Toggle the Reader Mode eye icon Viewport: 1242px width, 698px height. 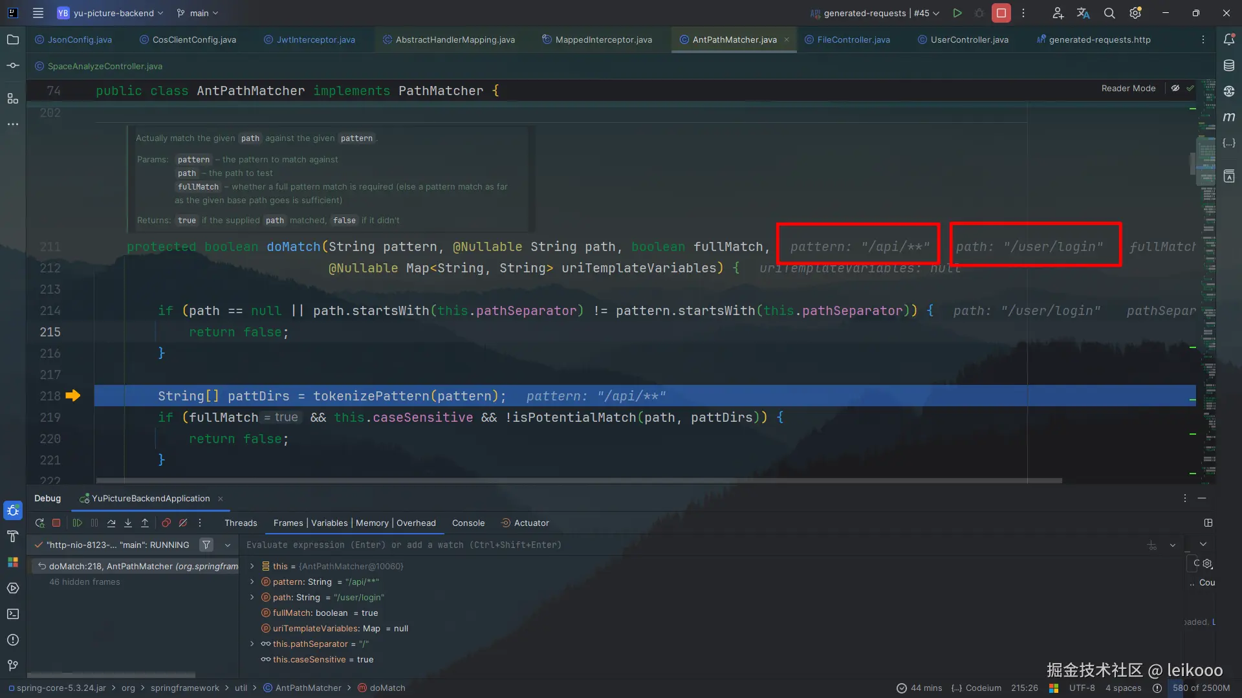tap(1175, 88)
